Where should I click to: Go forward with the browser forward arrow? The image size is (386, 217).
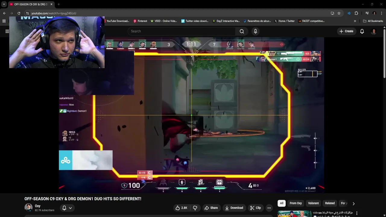[x=11, y=13]
